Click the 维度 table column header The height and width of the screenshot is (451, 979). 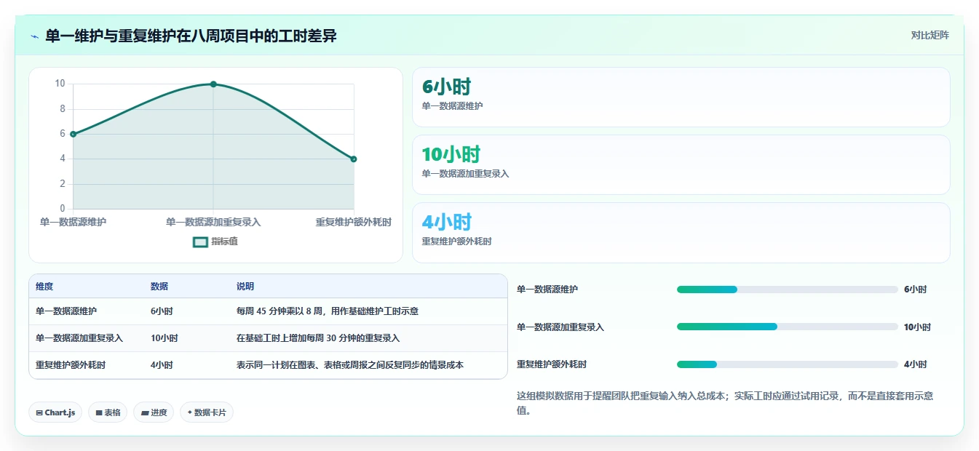coord(44,287)
